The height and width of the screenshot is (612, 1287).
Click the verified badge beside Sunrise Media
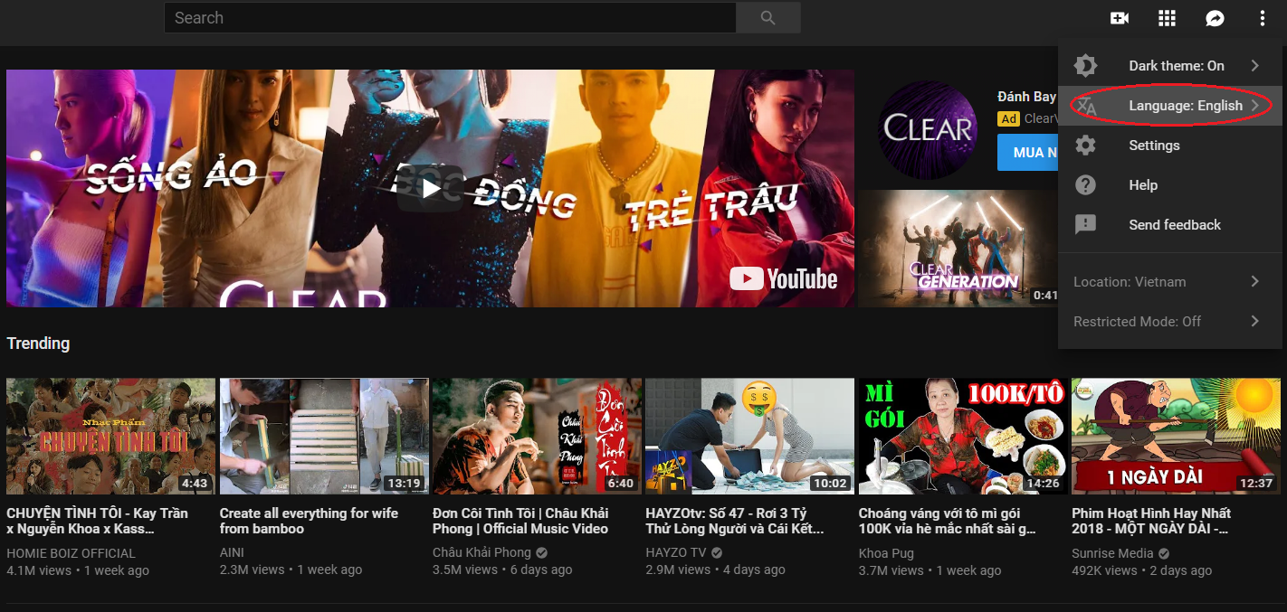[x=1163, y=553]
